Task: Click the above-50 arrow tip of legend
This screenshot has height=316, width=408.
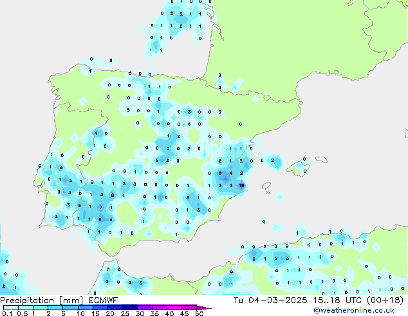Action: (x=204, y=308)
